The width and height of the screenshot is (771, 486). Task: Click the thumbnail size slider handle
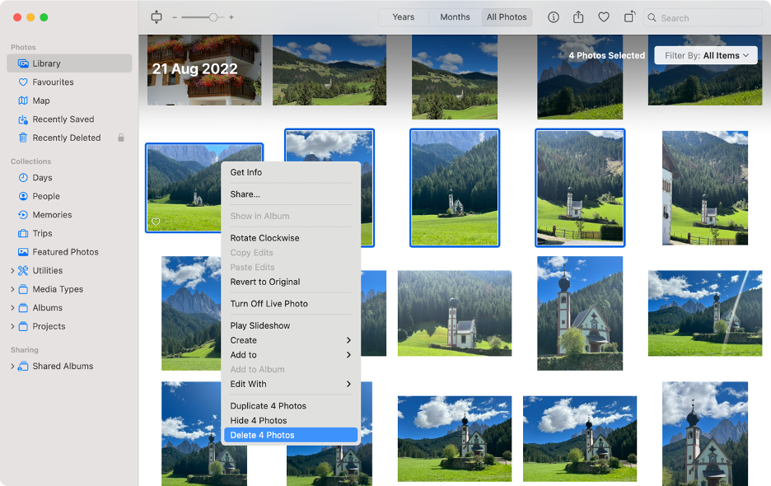click(213, 16)
